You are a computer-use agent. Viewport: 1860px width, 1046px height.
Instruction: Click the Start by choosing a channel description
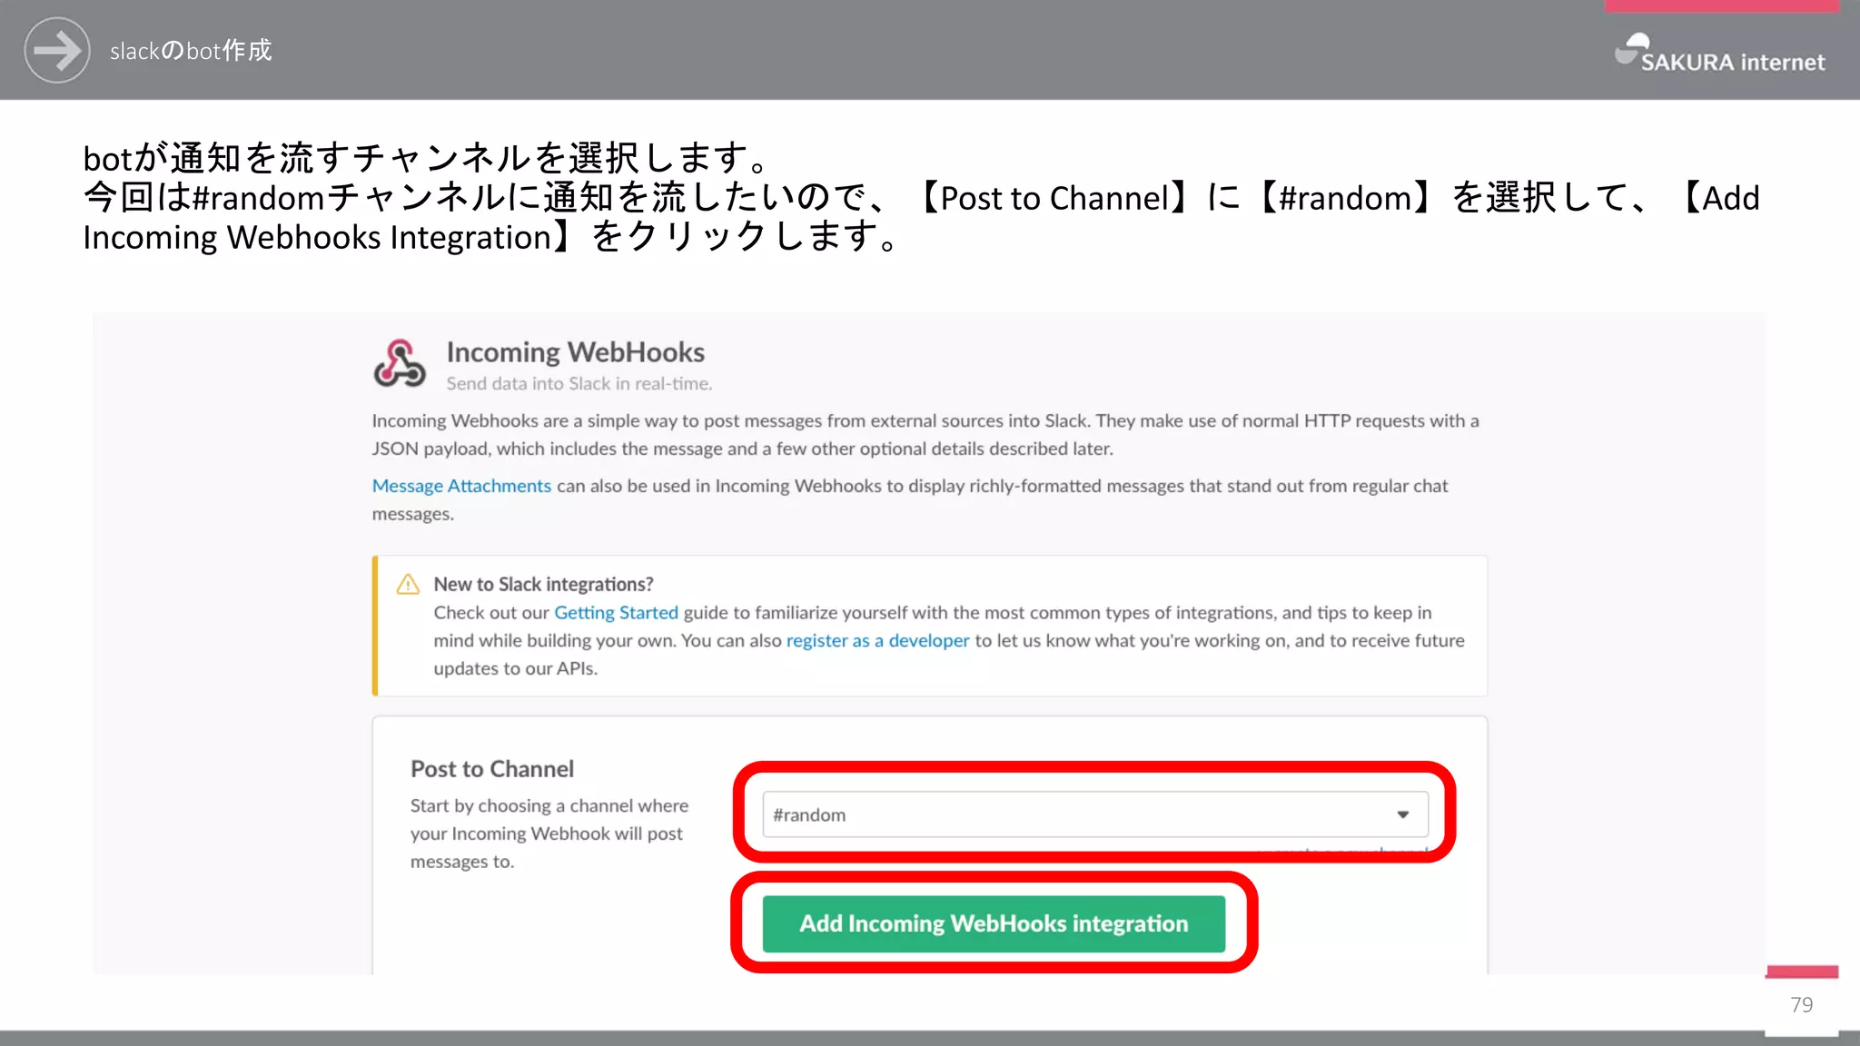[x=549, y=834]
